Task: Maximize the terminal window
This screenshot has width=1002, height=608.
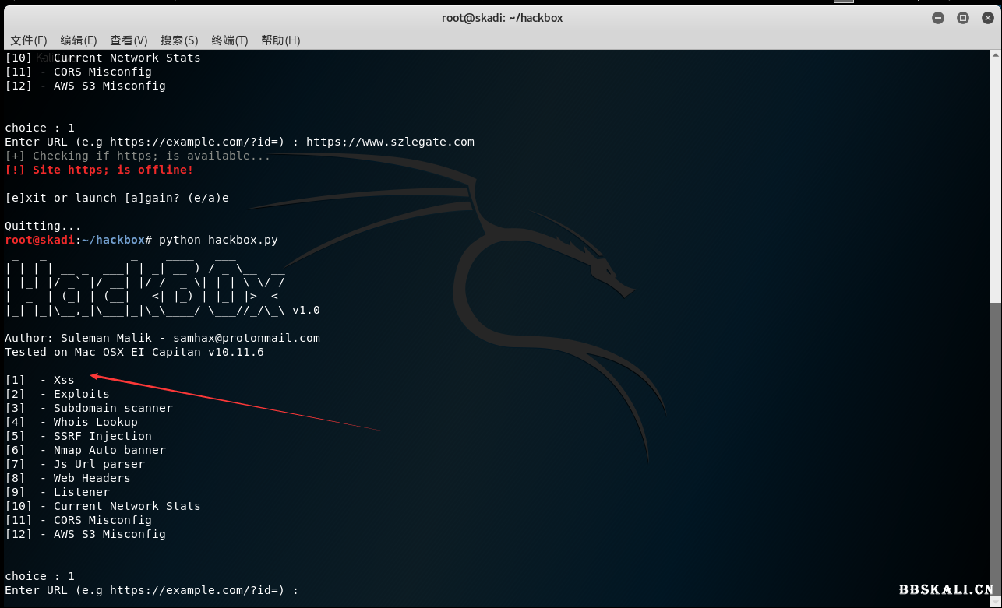Action: click(x=962, y=18)
